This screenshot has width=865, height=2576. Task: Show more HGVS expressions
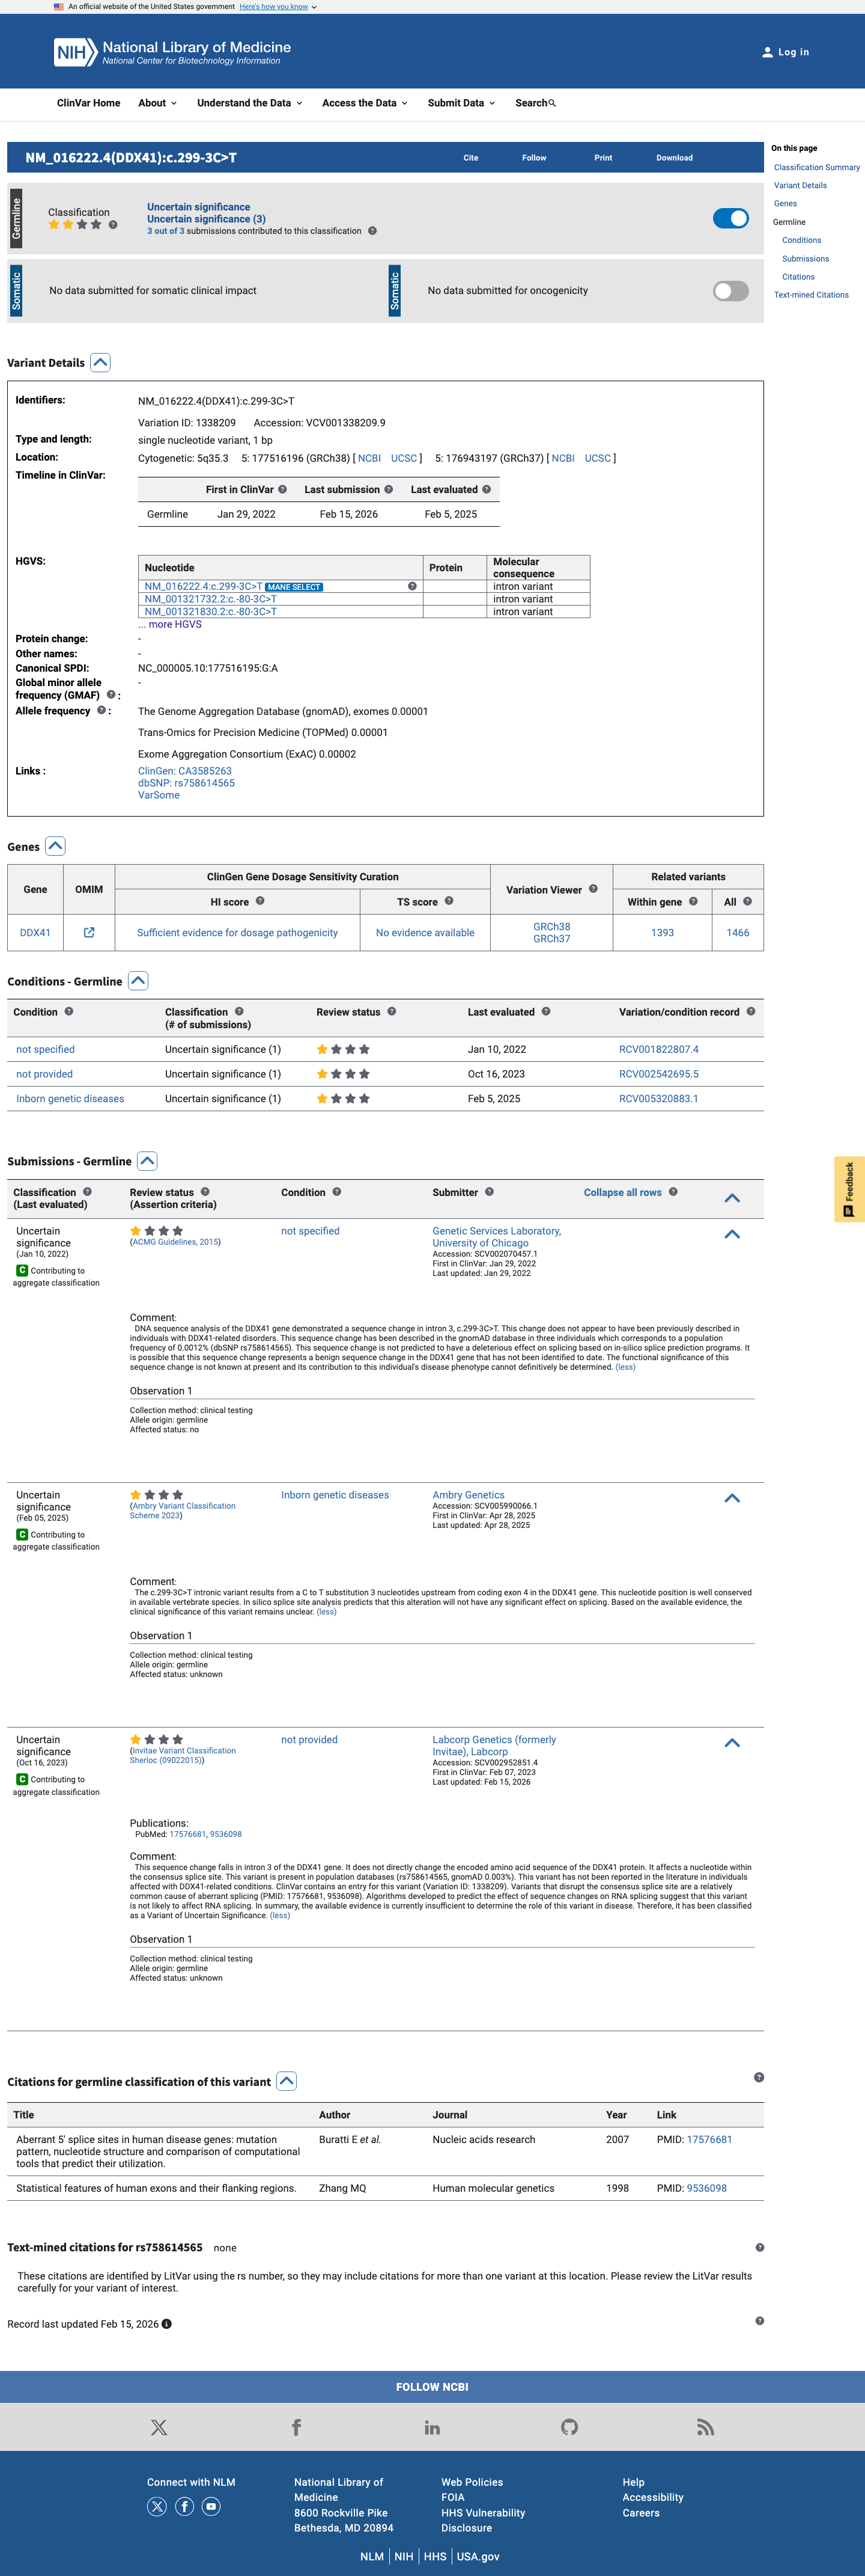coord(170,624)
